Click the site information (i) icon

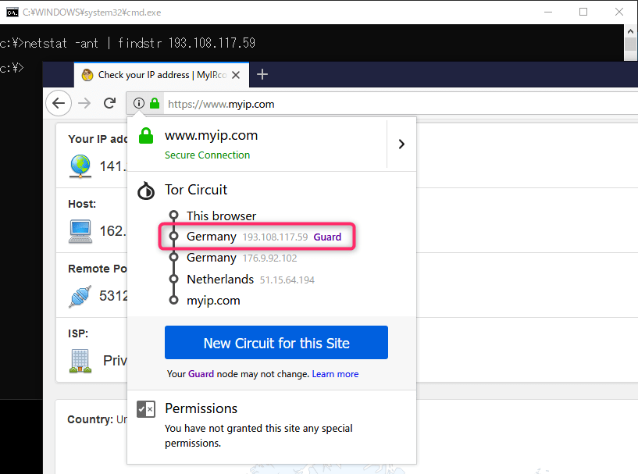coord(139,103)
